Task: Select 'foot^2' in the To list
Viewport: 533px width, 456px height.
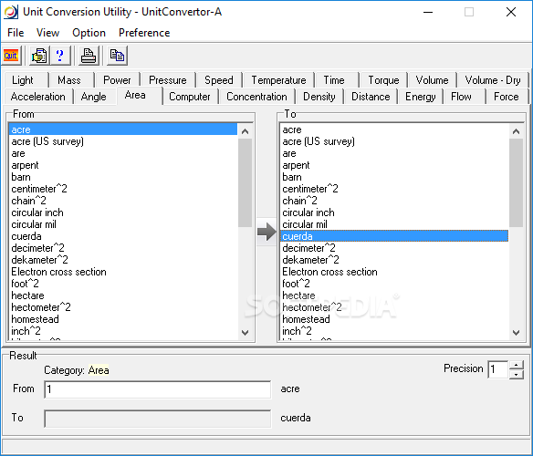Action: pos(394,284)
